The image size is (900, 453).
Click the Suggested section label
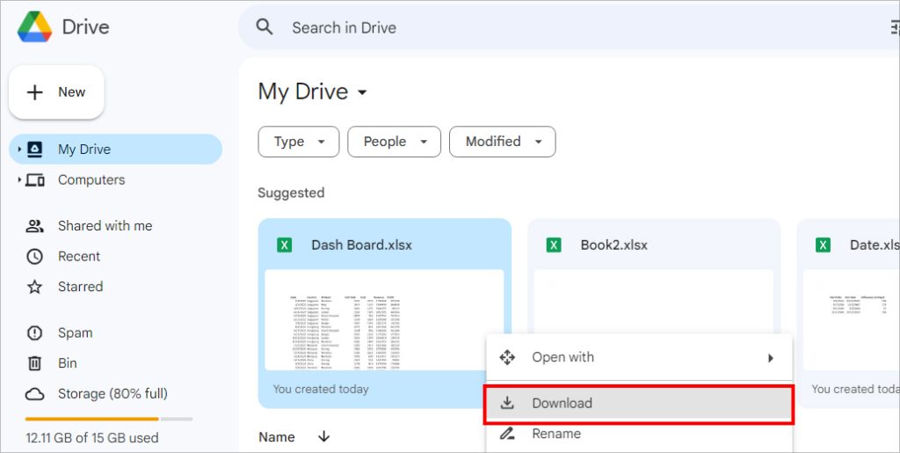click(x=291, y=193)
